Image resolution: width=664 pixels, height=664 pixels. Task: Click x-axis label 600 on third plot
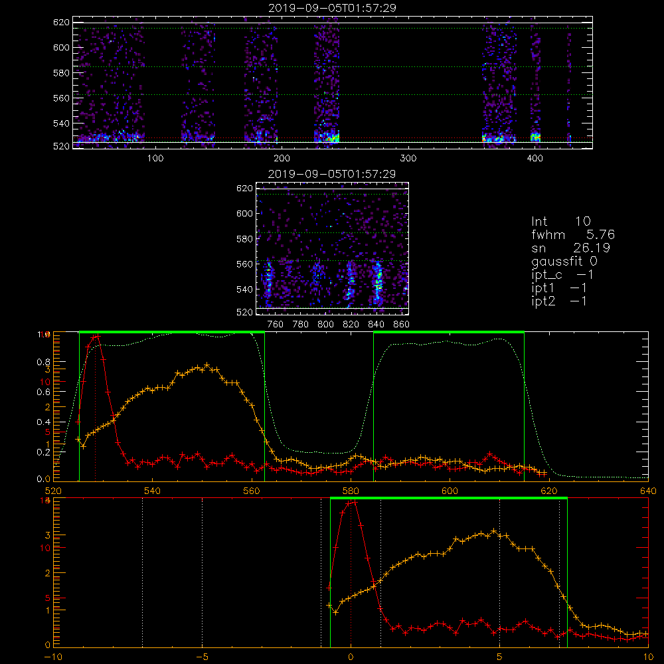[x=450, y=491]
